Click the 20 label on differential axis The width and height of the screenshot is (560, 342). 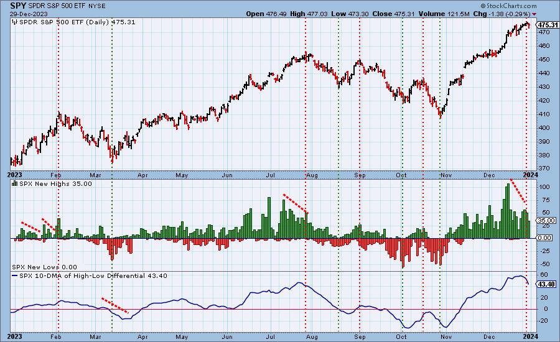tap(544, 298)
